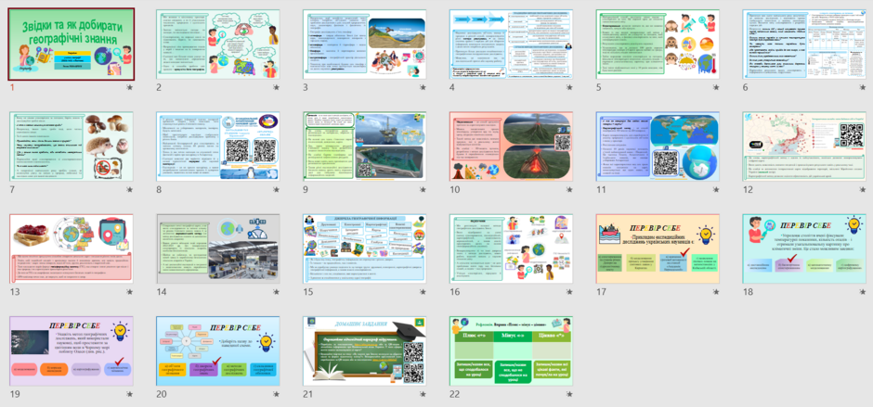Open slide 10 with the volcano images

pyautogui.click(x=511, y=146)
